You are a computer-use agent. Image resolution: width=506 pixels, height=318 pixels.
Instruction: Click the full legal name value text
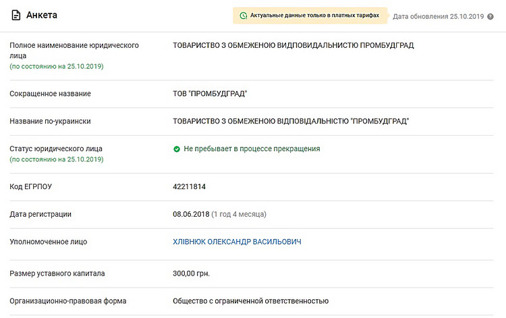click(x=293, y=45)
